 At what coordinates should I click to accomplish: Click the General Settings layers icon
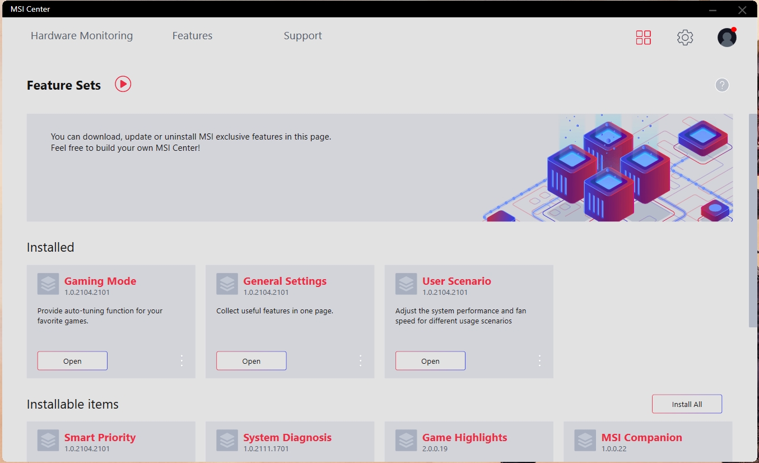tap(227, 284)
